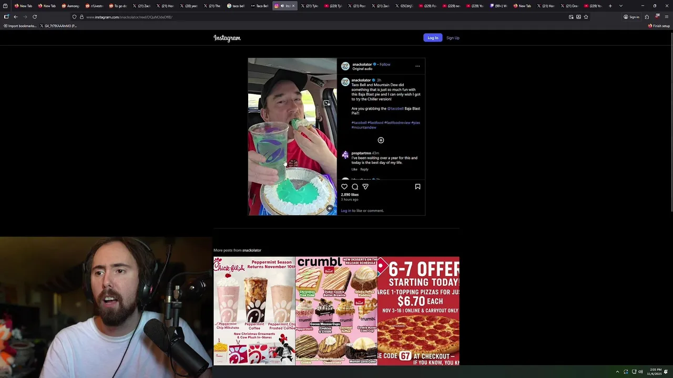
Task: Open the @tacobell mention link
Action: pyautogui.click(x=395, y=109)
